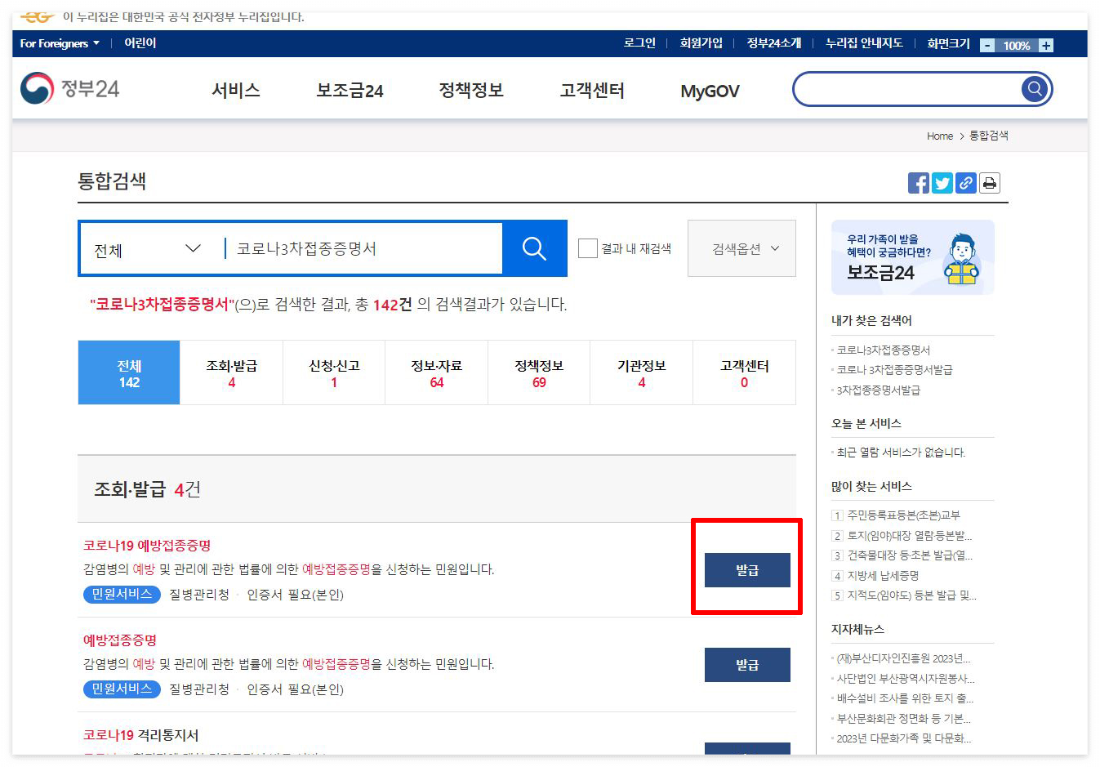
Task: Click the 코로나3차접종증명서 search text field
Action: coord(363,248)
